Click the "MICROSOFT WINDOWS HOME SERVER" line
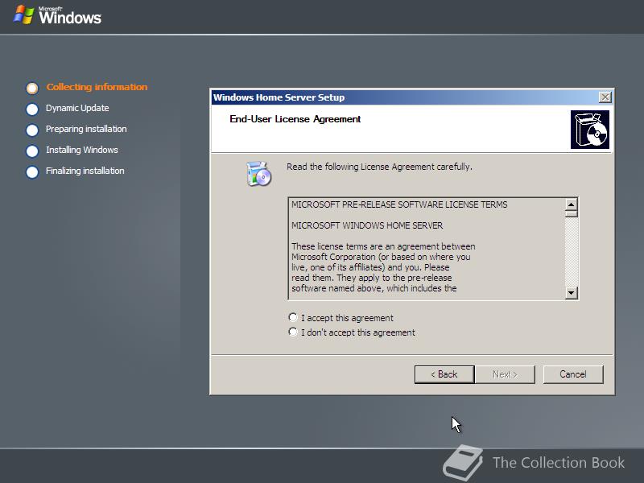The height and width of the screenshot is (483, 644). (367, 225)
